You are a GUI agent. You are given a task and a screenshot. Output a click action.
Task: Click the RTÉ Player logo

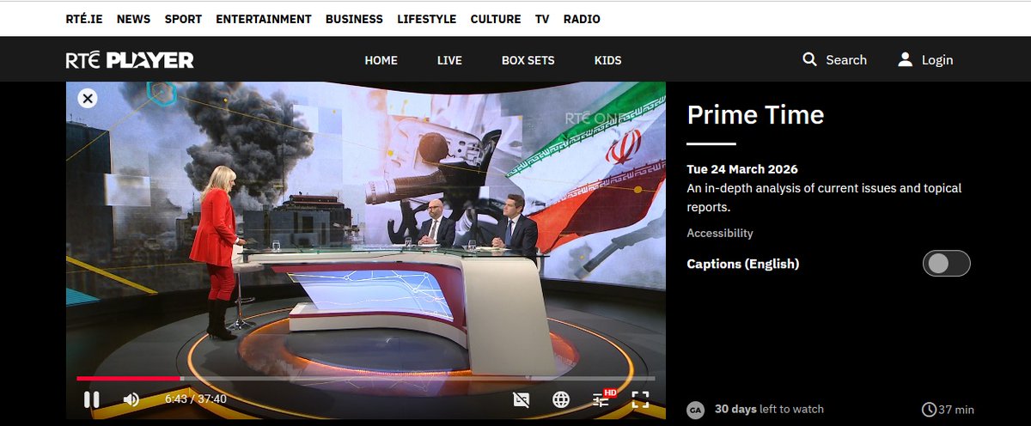pos(130,60)
